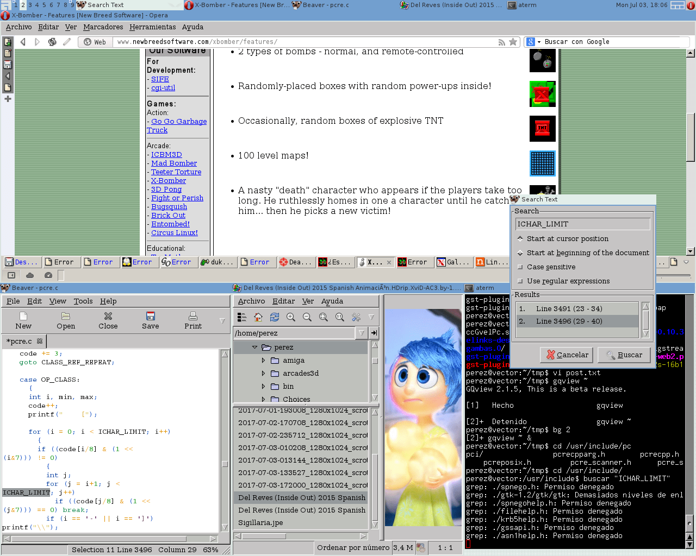The image size is (696, 556).
Task: Open the Mad Bomber link
Action: coord(174,163)
